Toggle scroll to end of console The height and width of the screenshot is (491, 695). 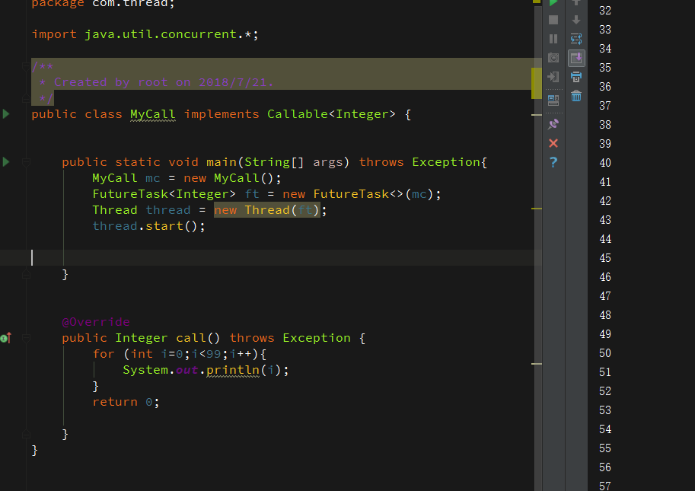click(x=576, y=58)
